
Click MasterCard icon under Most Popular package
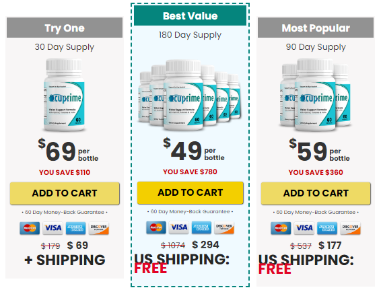point(281,228)
